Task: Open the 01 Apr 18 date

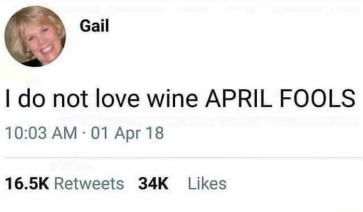Action: 128,133
